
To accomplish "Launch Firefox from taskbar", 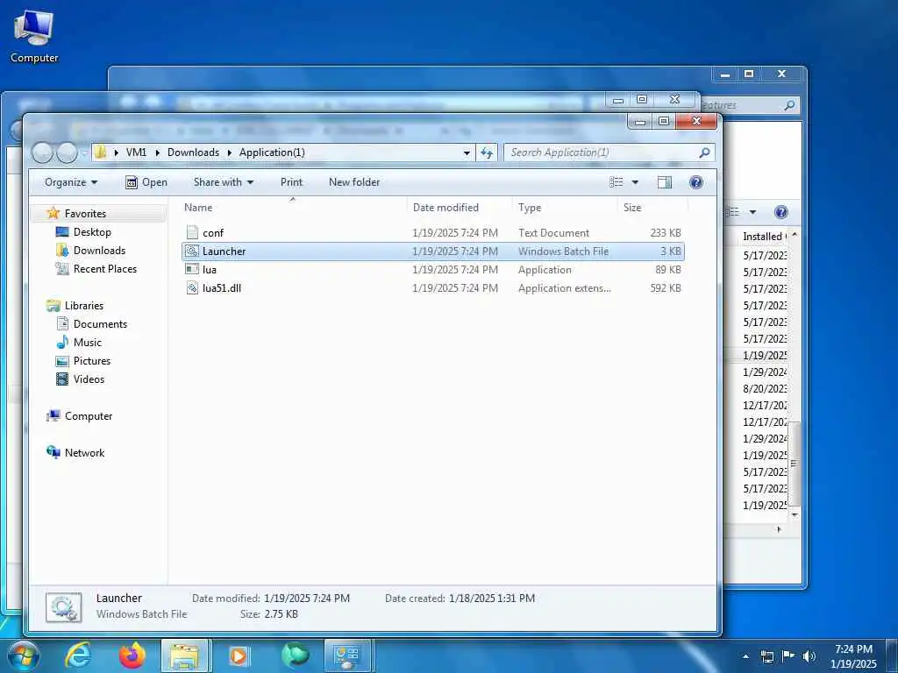I will pyautogui.click(x=132, y=655).
